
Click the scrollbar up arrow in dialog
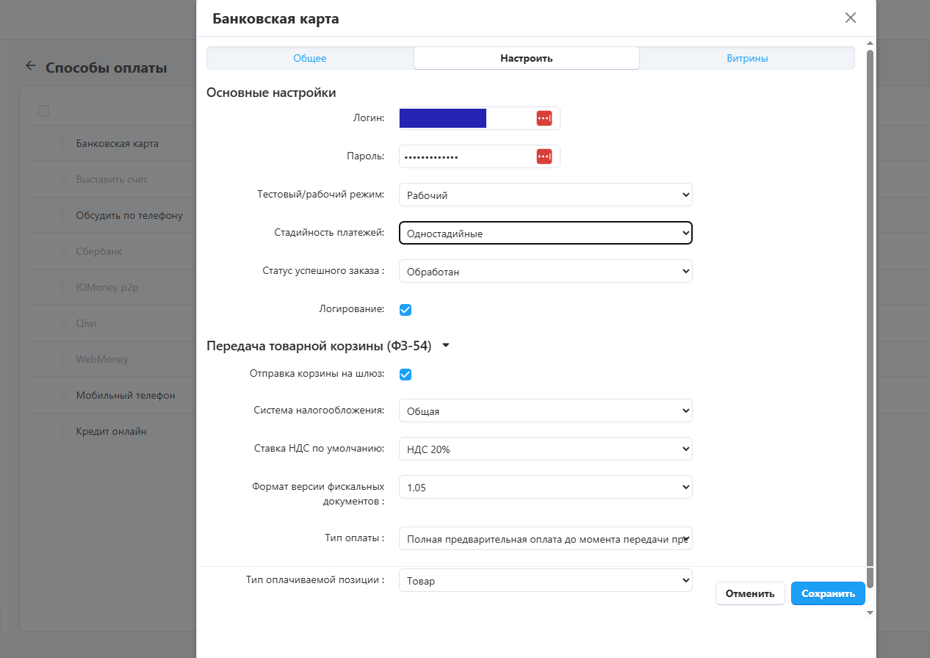(870, 43)
